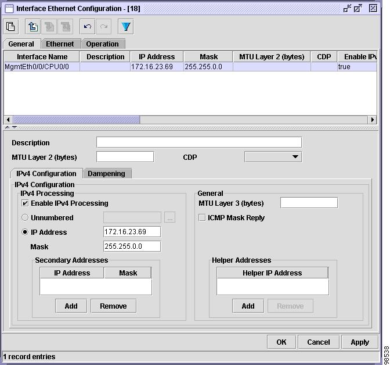This screenshot has width=390, height=365.
Task: Open the blue funnel filter tool
Action: click(125, 27)
